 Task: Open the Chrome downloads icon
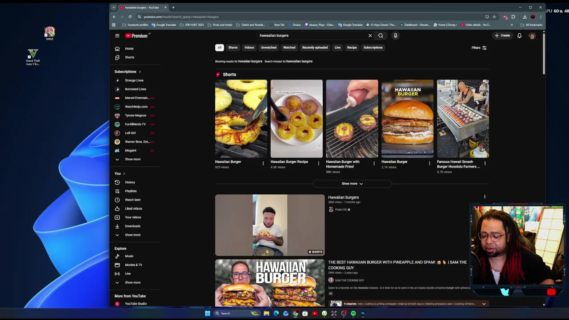[x=525, y=17]
